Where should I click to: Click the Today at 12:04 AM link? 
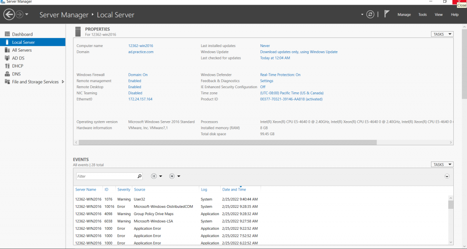click(275, 58)
